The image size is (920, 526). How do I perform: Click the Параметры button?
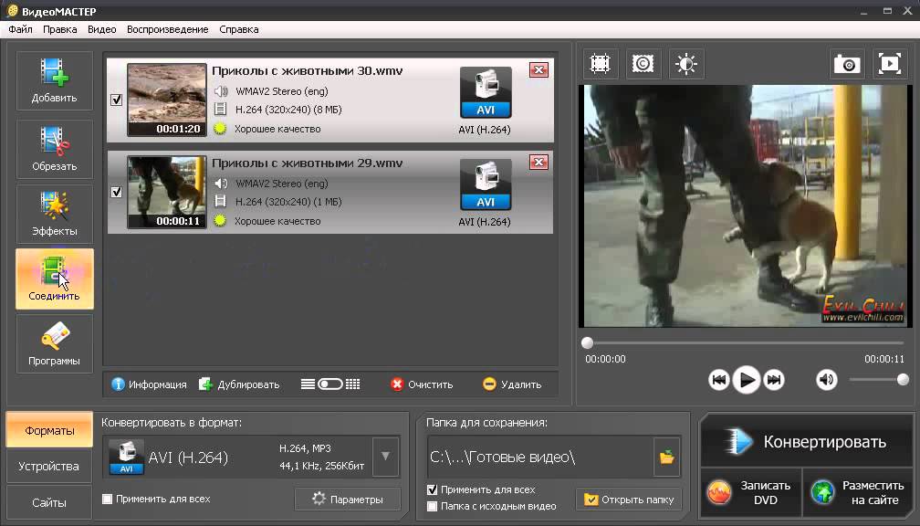click(x=347, y=499)
